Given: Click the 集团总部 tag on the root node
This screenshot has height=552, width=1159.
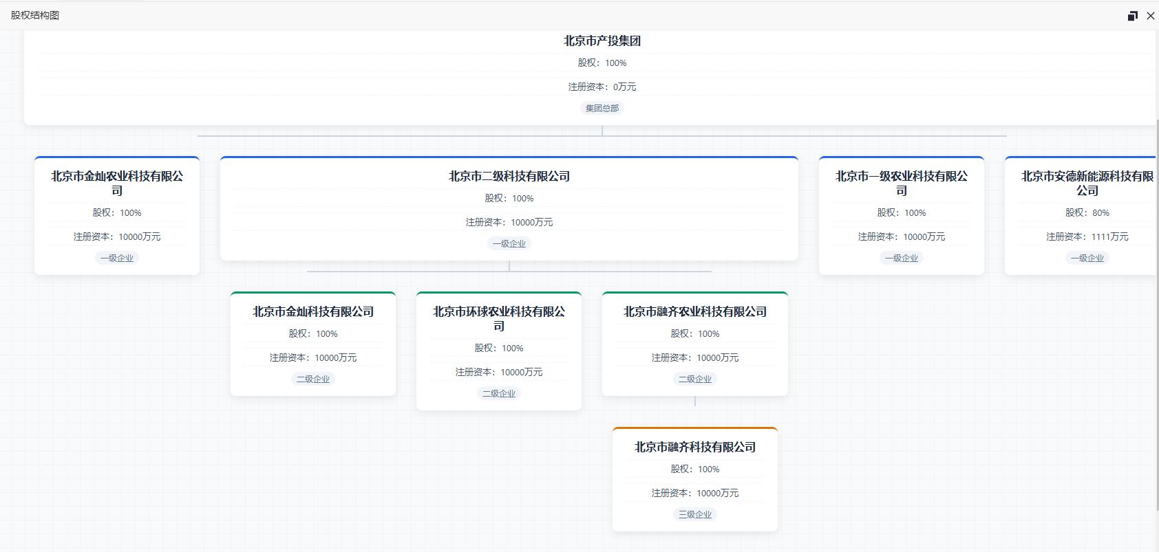Looking at the screenshot, I should [x=602, y=108].
